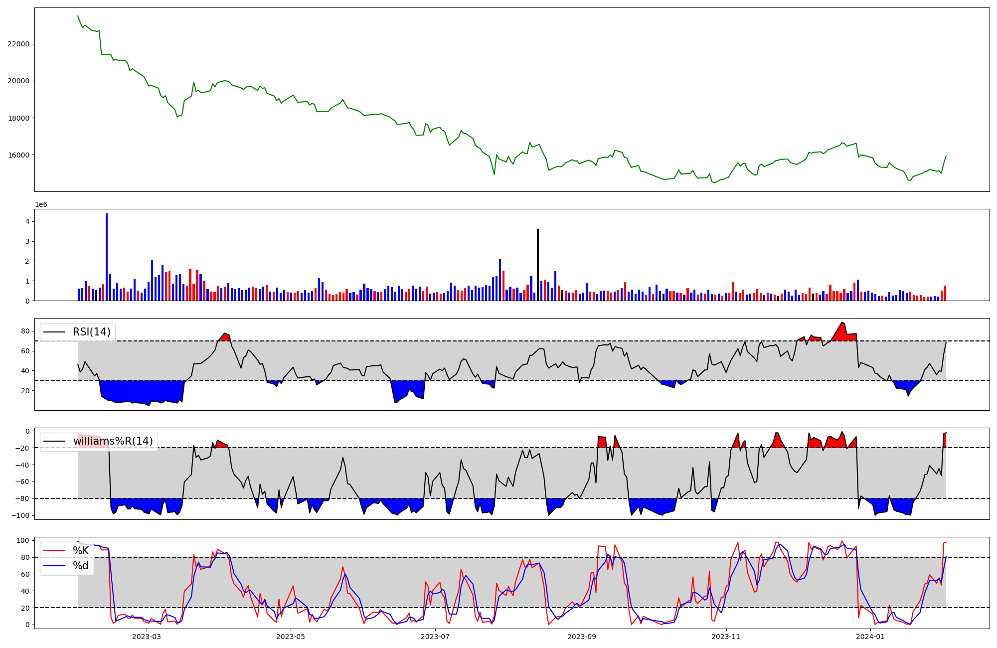
Task: Click the tall black volume bar
Action: coord(538,264)
